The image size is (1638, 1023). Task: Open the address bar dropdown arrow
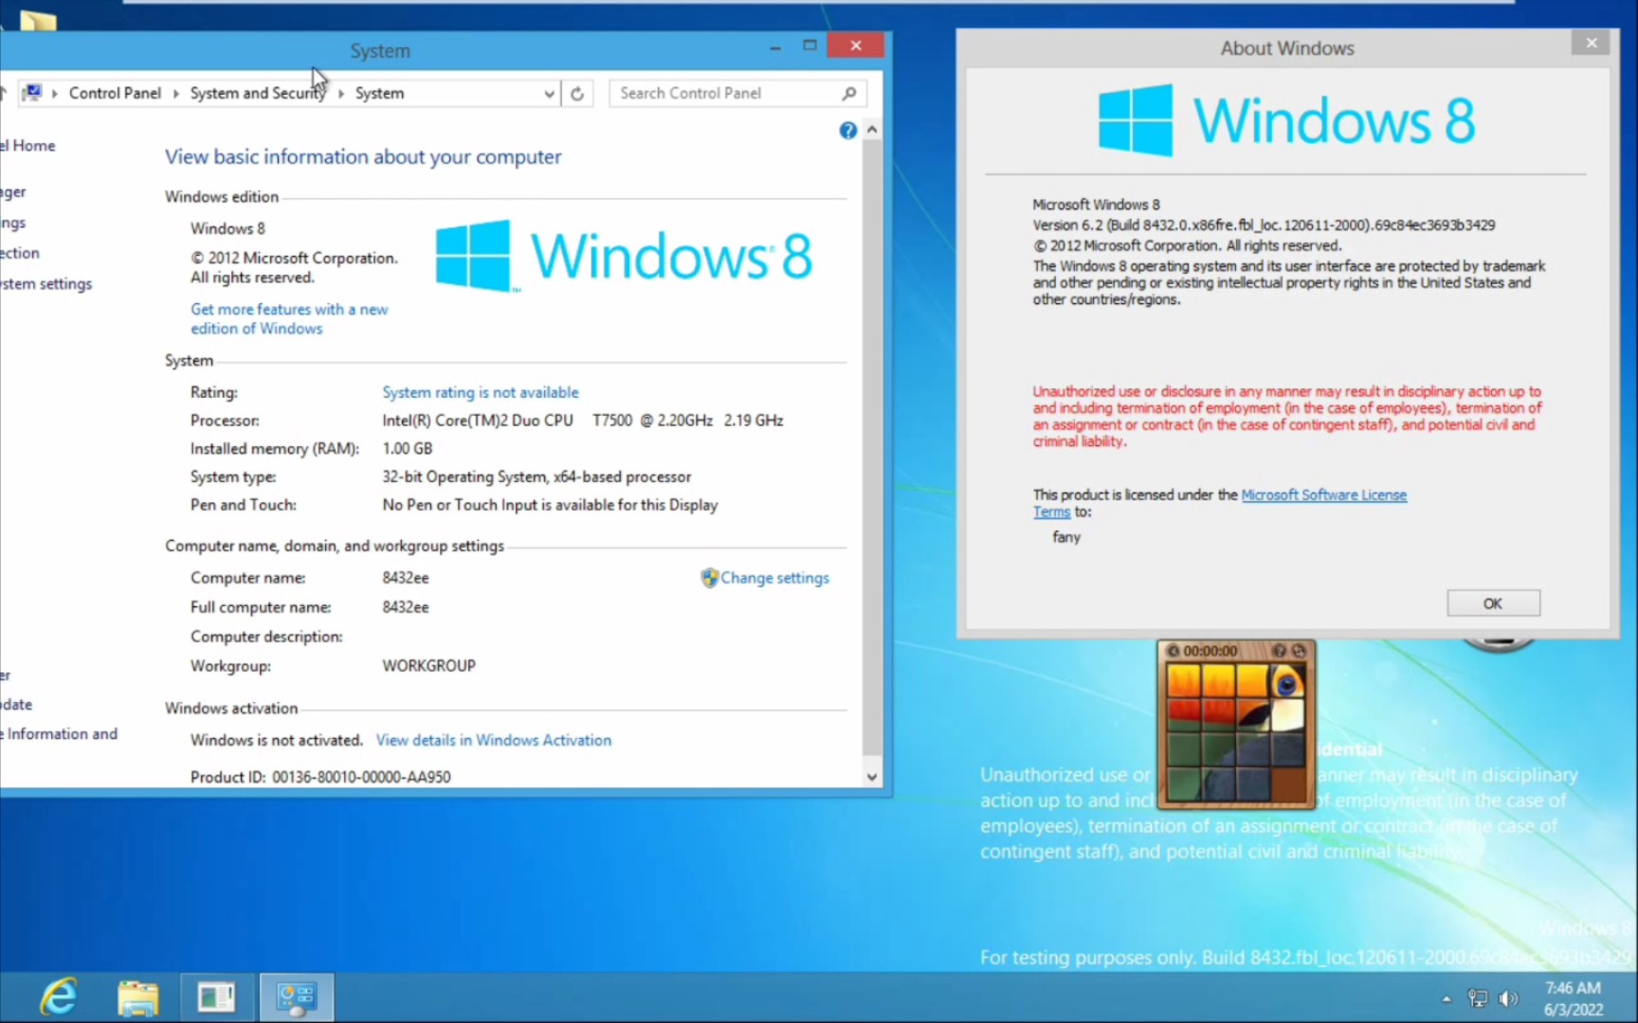click(550, 93)
